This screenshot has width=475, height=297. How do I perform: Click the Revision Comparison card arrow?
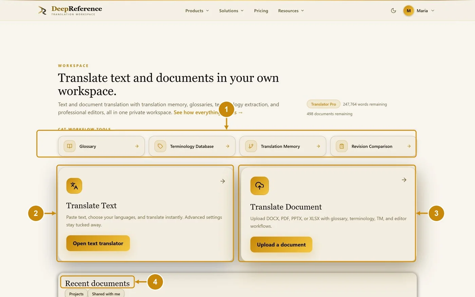pos(409,146)
